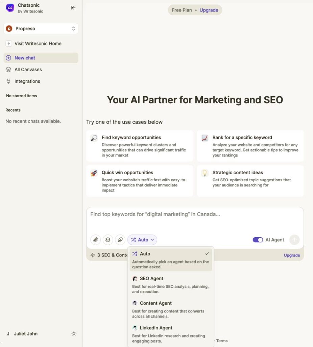Image resolution: width=313 pixels, height=347 pixels.
Task: Click the Chatsonic logo icon
Action: click(x=10, y=8)
